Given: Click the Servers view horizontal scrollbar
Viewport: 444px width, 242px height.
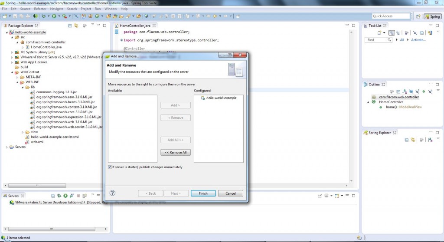Looking at the screenshot, I should coord(52,229).
